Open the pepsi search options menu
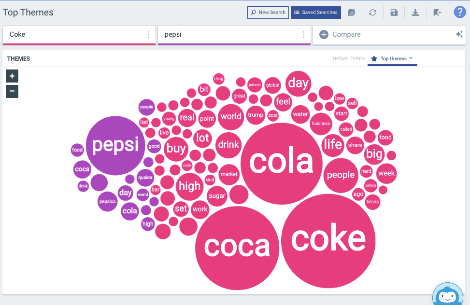Image resolution: width=470 pixels, height=305 pixels. [x=303, y=35]
